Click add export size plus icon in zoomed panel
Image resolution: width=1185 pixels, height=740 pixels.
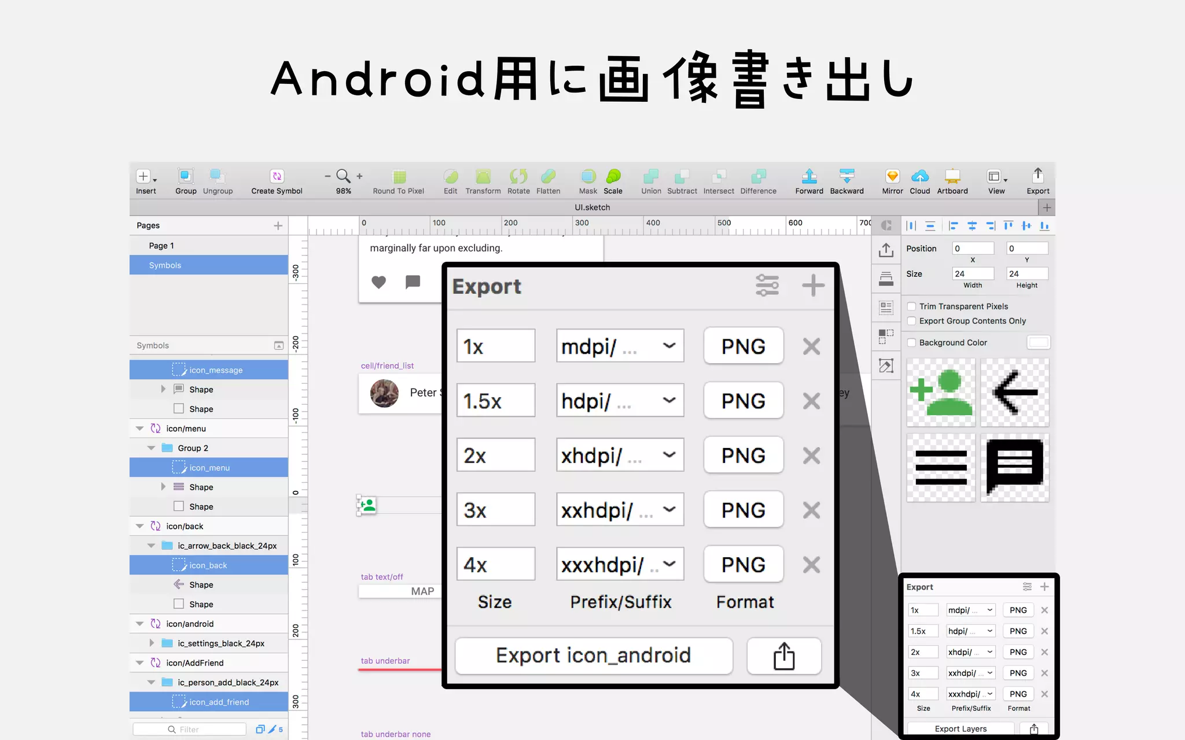pyautogui.click(x=813, y=286)
